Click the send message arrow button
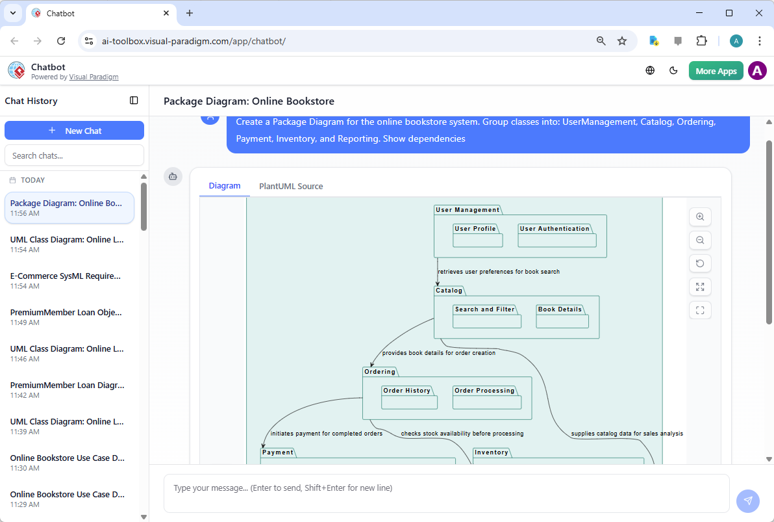Viewport: 774px width, 522px height. coord(747,501)
